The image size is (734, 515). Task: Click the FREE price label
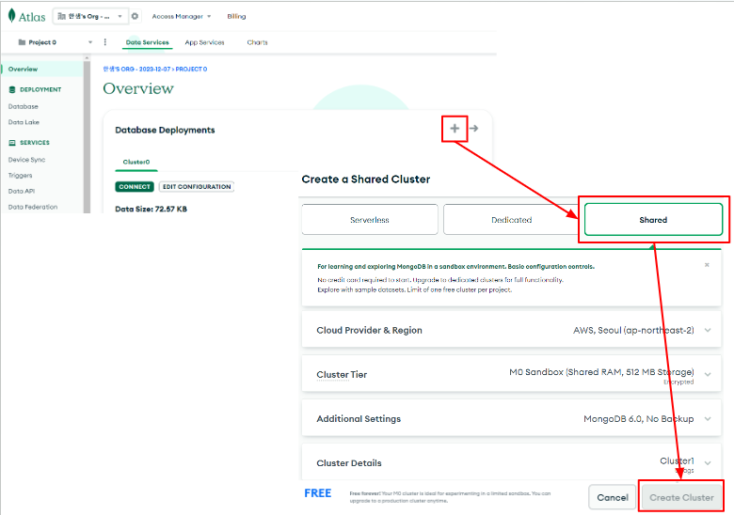(x=318, y=493)
